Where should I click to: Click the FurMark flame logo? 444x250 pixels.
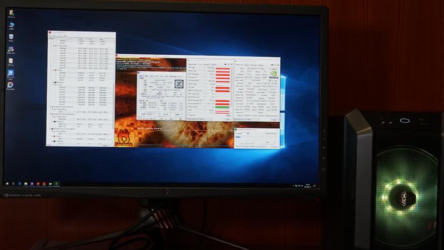[123, 137]
